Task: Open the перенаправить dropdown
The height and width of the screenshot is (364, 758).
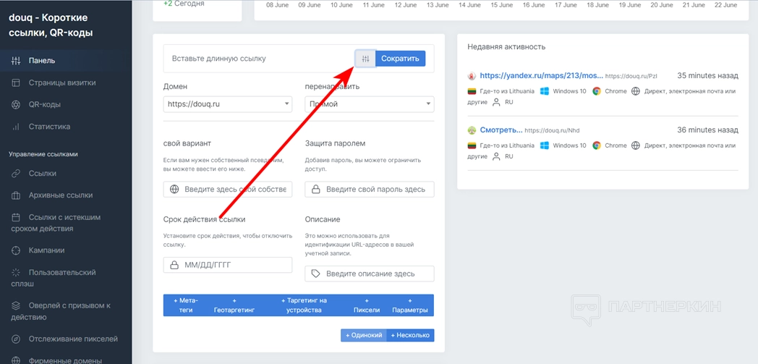Action: (370, 104)
